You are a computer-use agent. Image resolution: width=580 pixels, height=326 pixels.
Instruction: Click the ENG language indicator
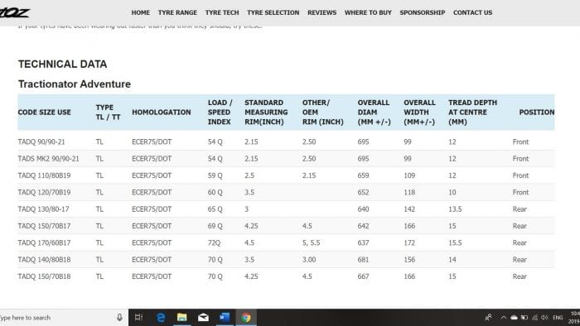point(558,318)
